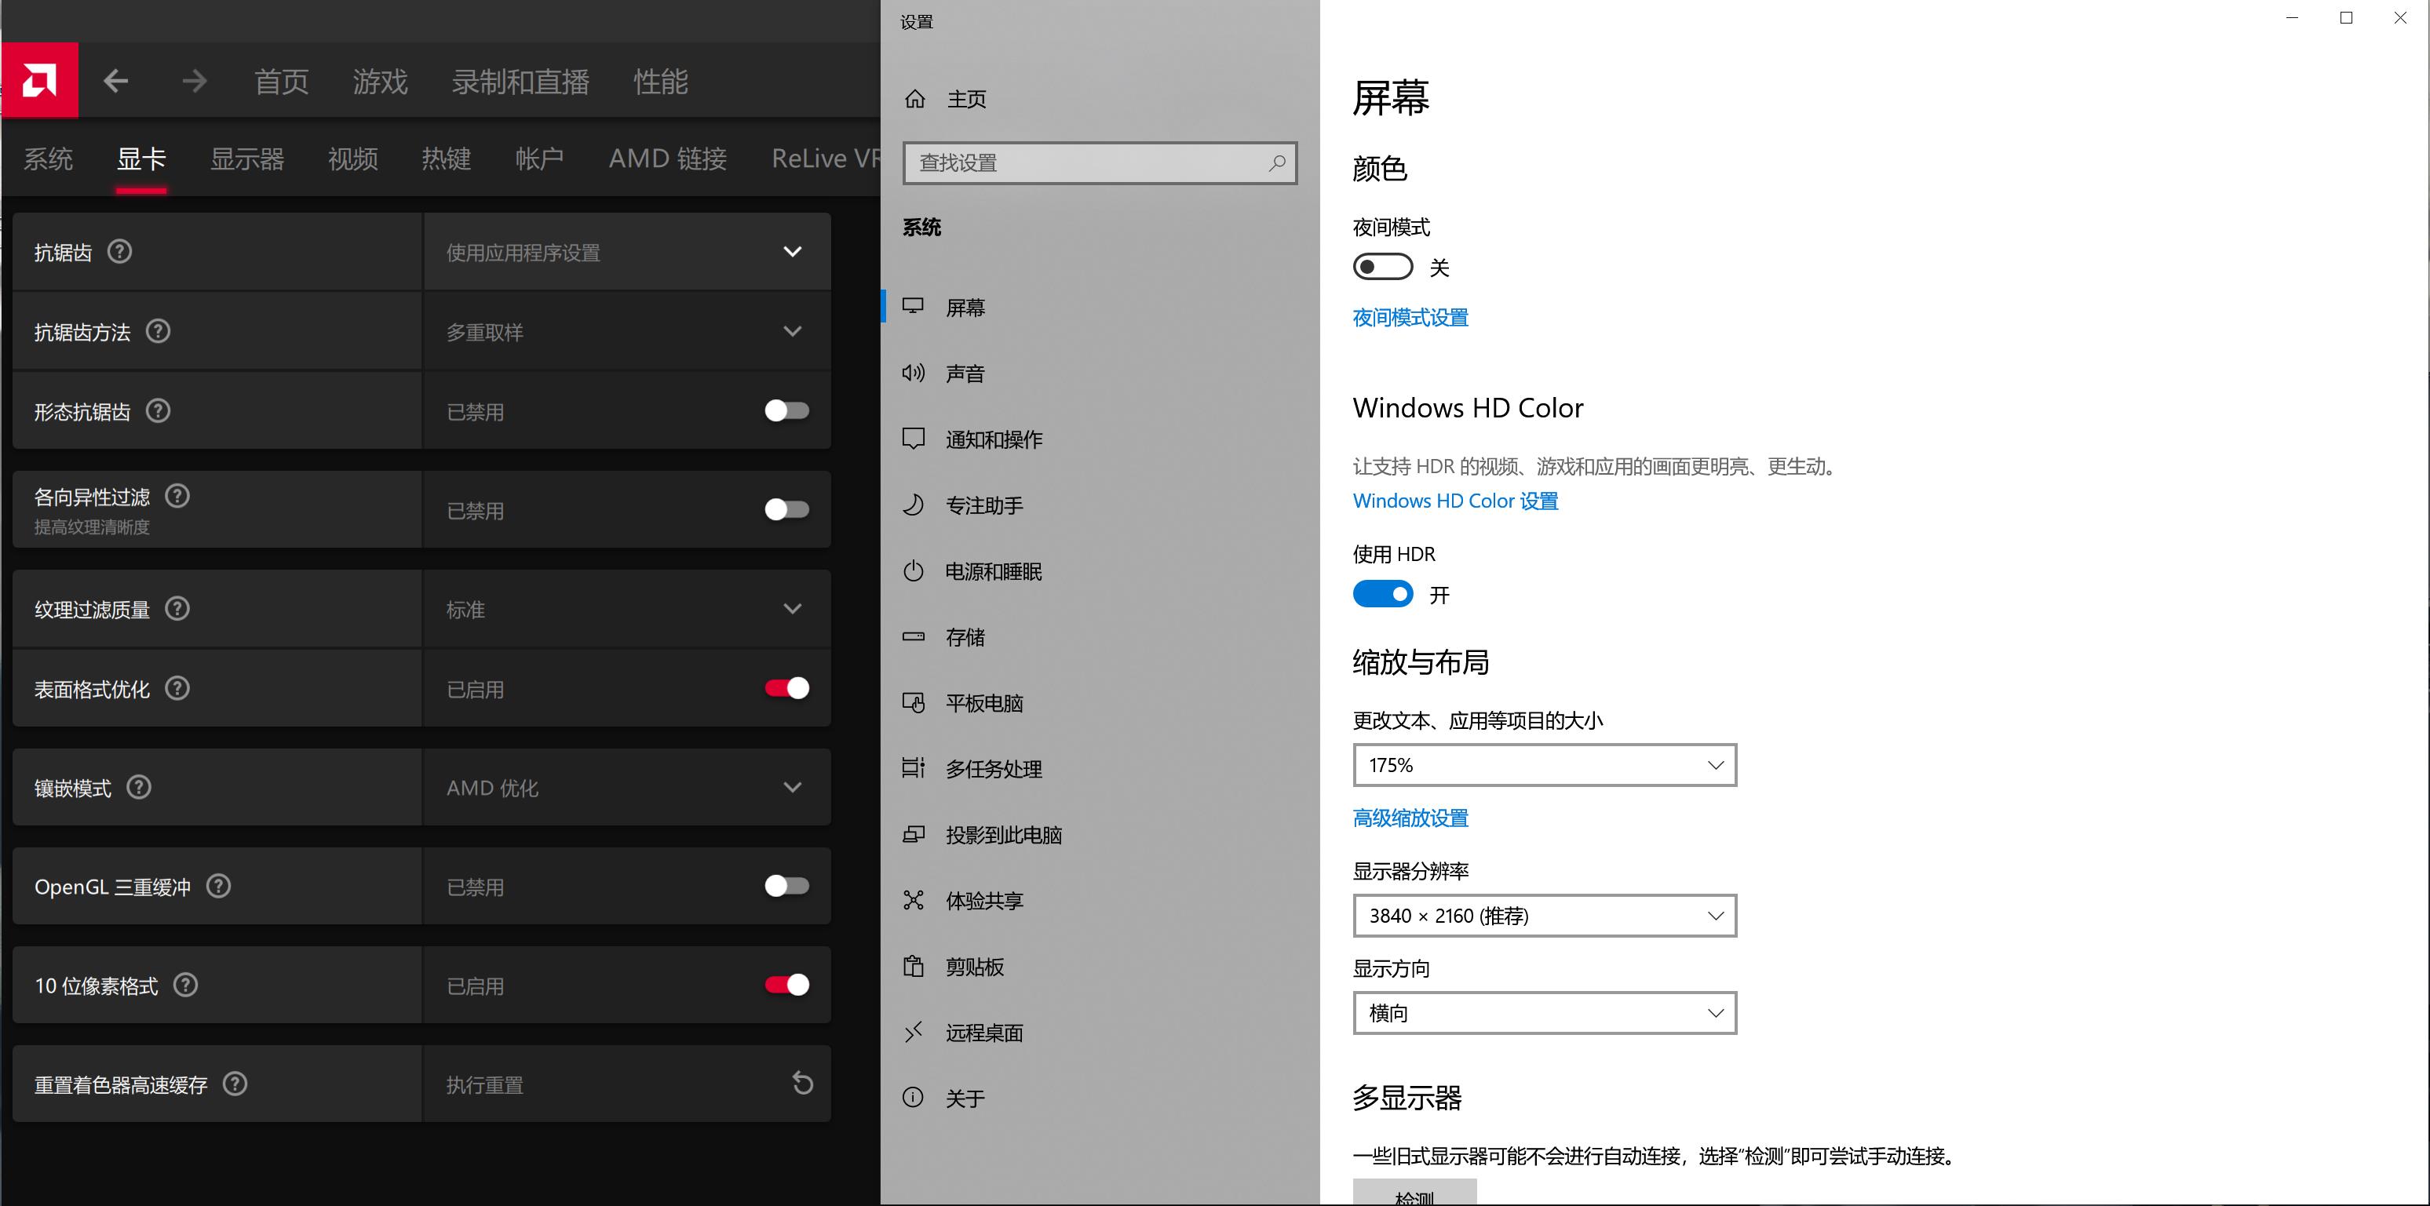Screen dimensions: 2430x1206
Task: Select 屏幕 in the Settings sidebar
Action: click(x=966, y=308)
